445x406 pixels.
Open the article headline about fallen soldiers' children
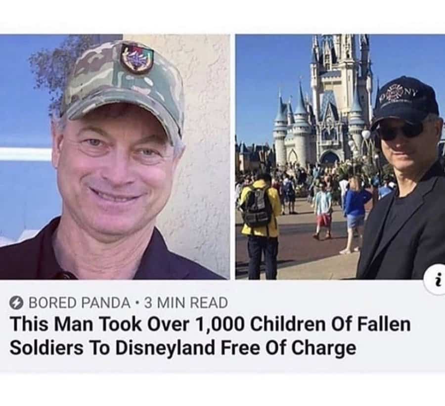tap(210, 336)
